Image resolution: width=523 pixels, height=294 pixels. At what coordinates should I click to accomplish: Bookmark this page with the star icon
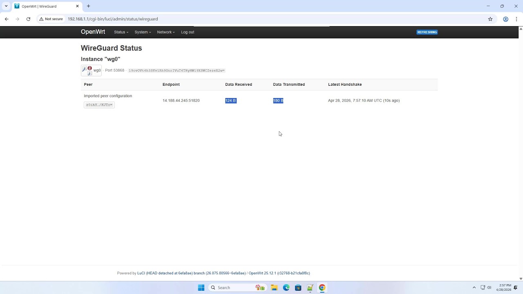pyautogui.click(x=490, y=19)
